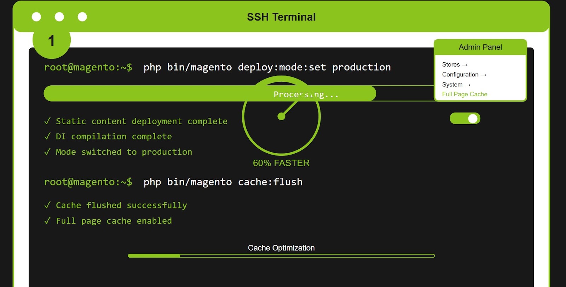This screenshot has width=566, height=287.
Task: Open Stores in the Admin Panel
Action: click(455, 64)
